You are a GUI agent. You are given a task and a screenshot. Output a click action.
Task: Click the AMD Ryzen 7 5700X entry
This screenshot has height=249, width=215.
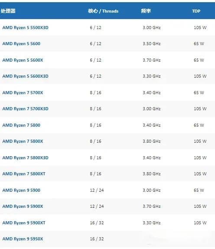[23, 93]
